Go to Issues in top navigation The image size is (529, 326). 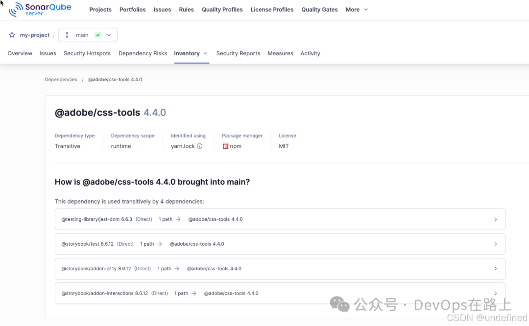pos(162,9)
